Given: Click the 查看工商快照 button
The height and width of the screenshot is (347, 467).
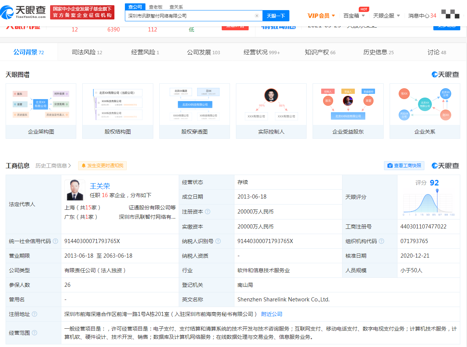Looking at the screenshot, I should click(404, 166).
